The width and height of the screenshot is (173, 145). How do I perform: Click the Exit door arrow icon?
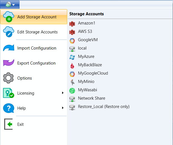pos(8,124)
